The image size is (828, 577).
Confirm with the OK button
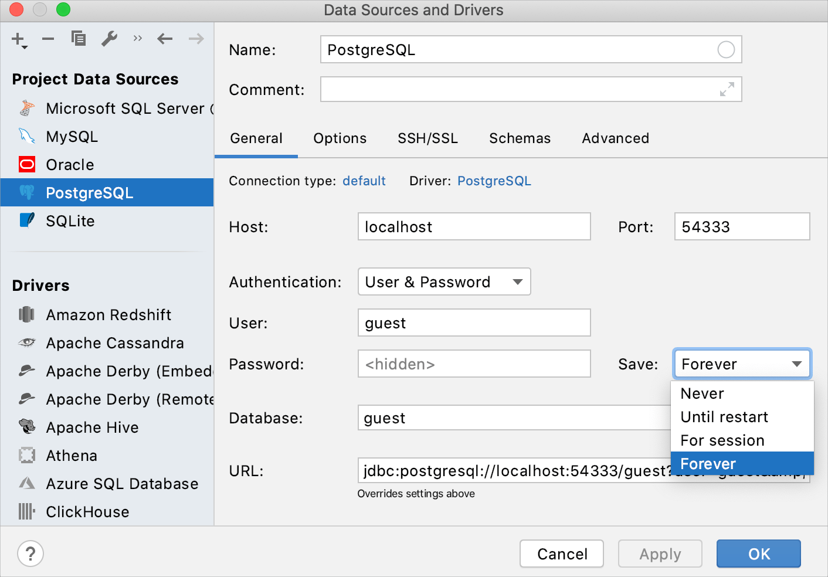click(x=758, y=554)
